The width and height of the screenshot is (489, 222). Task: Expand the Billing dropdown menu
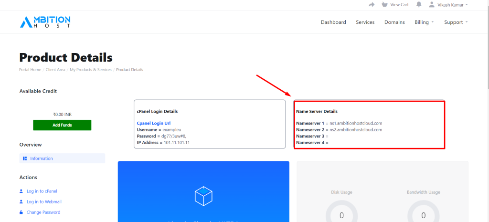coord(424,22)
